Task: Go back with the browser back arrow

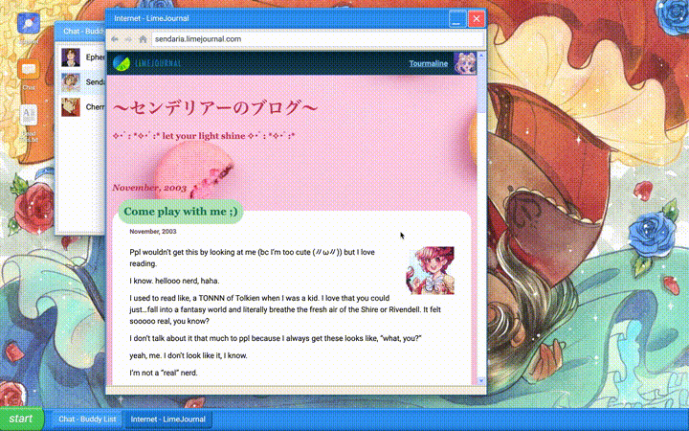Action: pos(115,39)
